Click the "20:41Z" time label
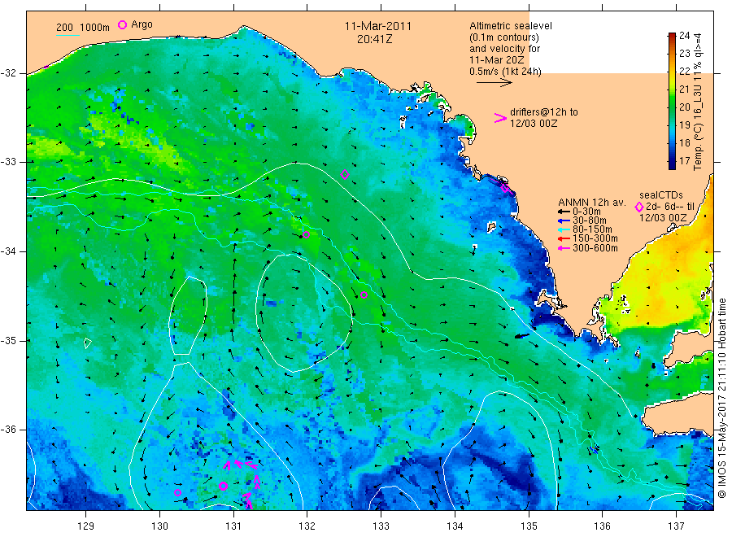Image resolution: width=732 pixels, height=537 pixels. 374,39
